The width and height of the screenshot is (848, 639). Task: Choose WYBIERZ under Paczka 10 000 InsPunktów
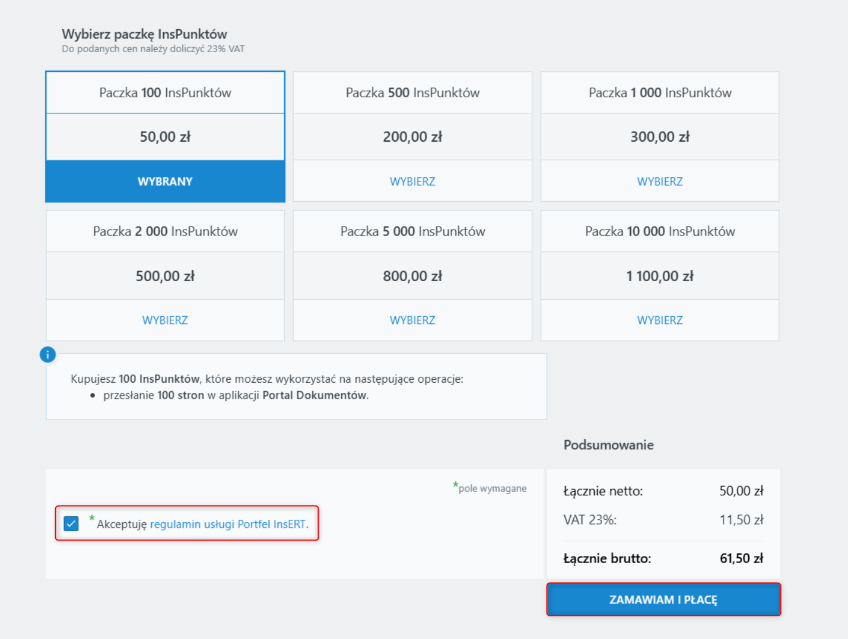click(660, 320)
